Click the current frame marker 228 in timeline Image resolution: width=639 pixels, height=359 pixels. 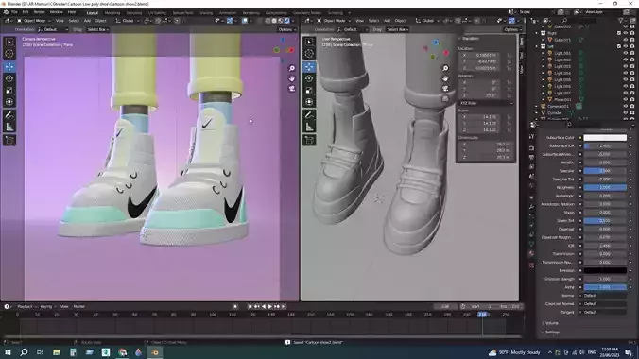[x=482, y=315]
